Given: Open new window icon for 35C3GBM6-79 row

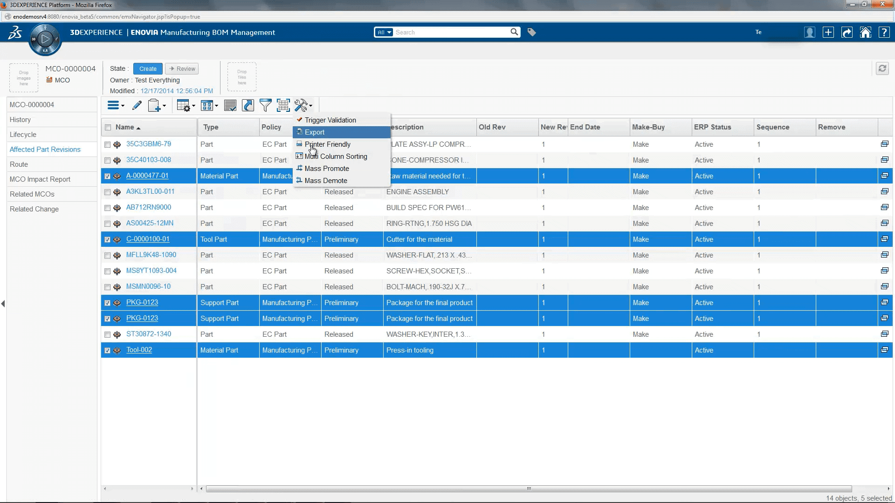Looking at the screenshot, I should coord(884,144).
